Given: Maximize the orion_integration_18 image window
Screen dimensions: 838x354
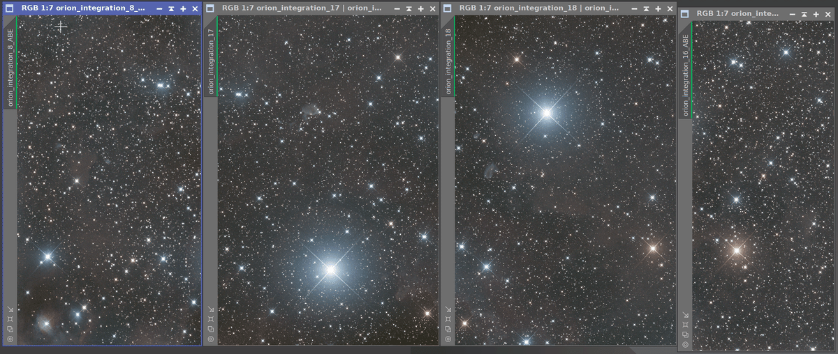Looking at the screenshot, I should point(658,8).
